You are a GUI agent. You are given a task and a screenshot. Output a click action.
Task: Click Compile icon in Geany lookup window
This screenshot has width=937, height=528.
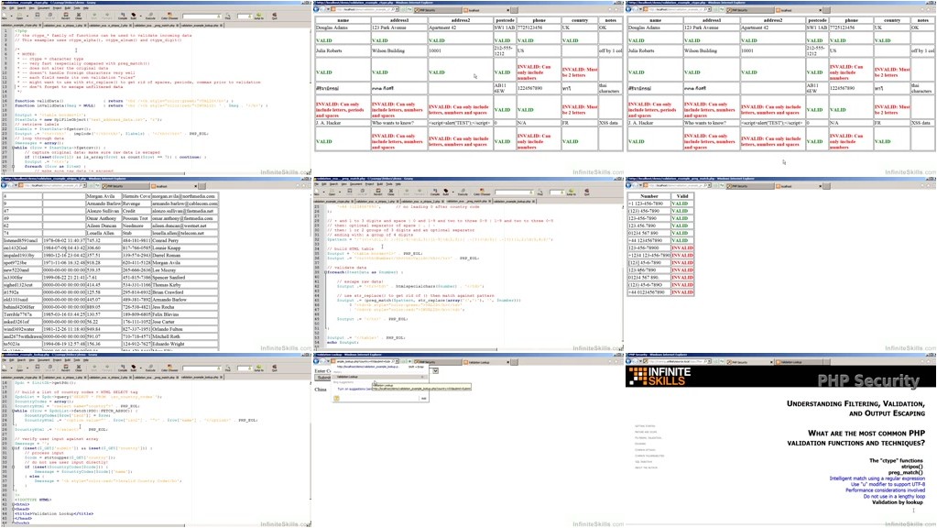pos(123,368)
